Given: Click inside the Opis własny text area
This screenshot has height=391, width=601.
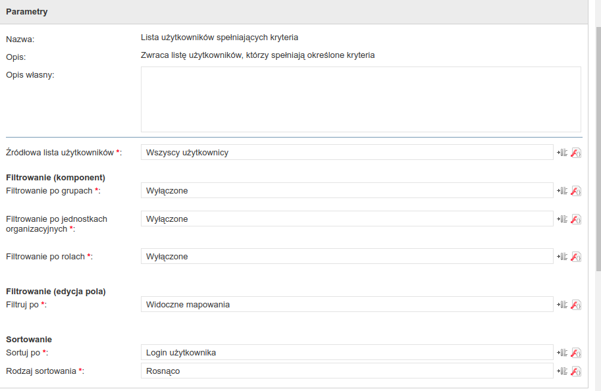Looking at the screenshot, I should pyautogui.click(x=361, y=99).
